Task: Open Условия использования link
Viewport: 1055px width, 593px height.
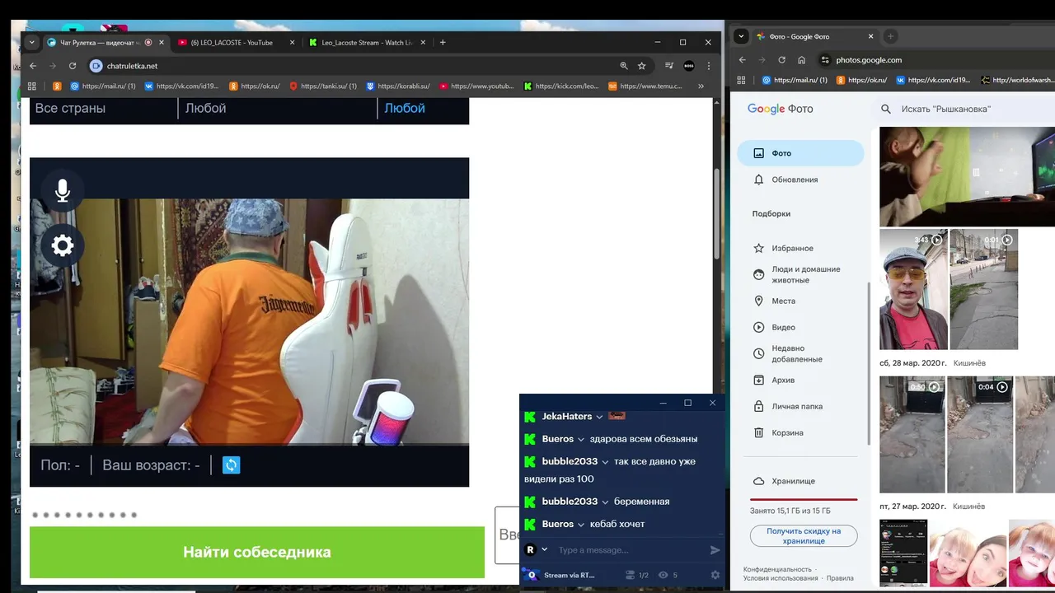Action: tap(781, 578)
